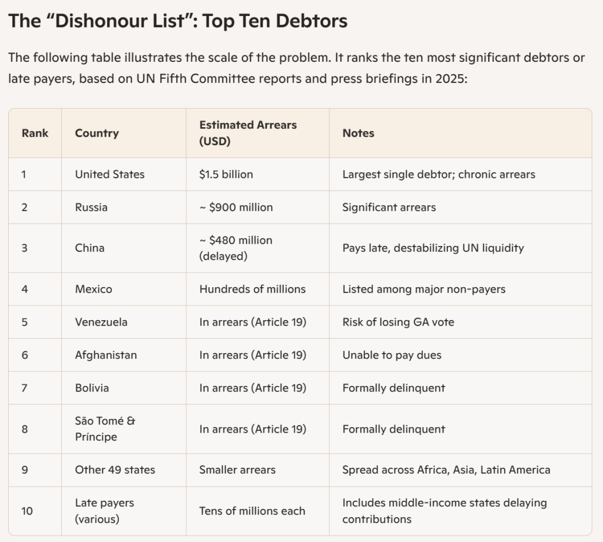The width and height of the screenshot is (603, 542).
Task: Click 'In arrears (Article 19)' in Afghanistan row
Action: click(x=253, y=355)
